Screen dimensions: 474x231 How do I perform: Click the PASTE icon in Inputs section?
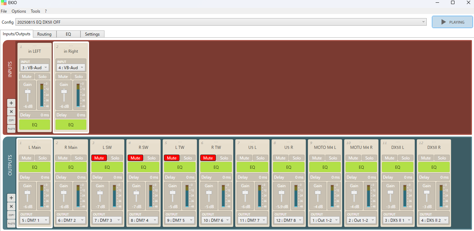(x=11, y=129)
